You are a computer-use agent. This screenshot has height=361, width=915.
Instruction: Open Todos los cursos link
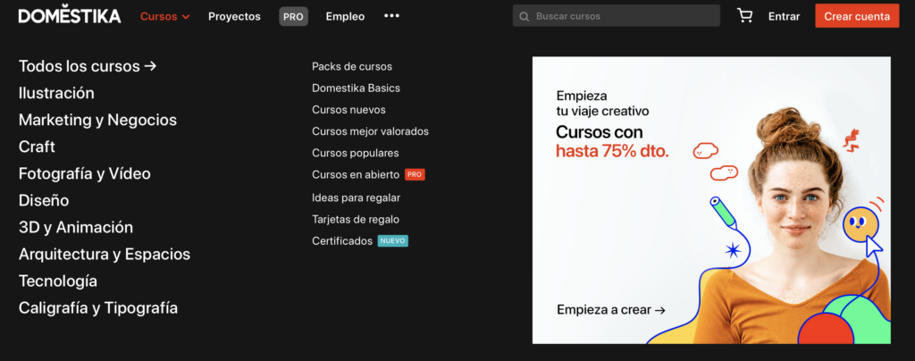pos(88,66)
